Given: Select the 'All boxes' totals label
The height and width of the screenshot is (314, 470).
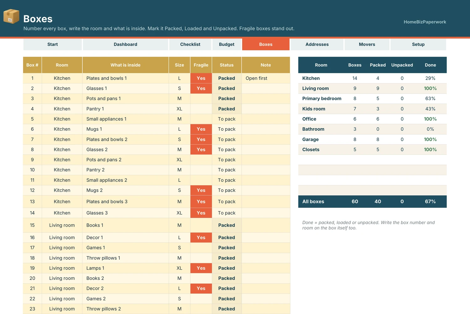Looking at the screenshot, I should coord(313,202).
